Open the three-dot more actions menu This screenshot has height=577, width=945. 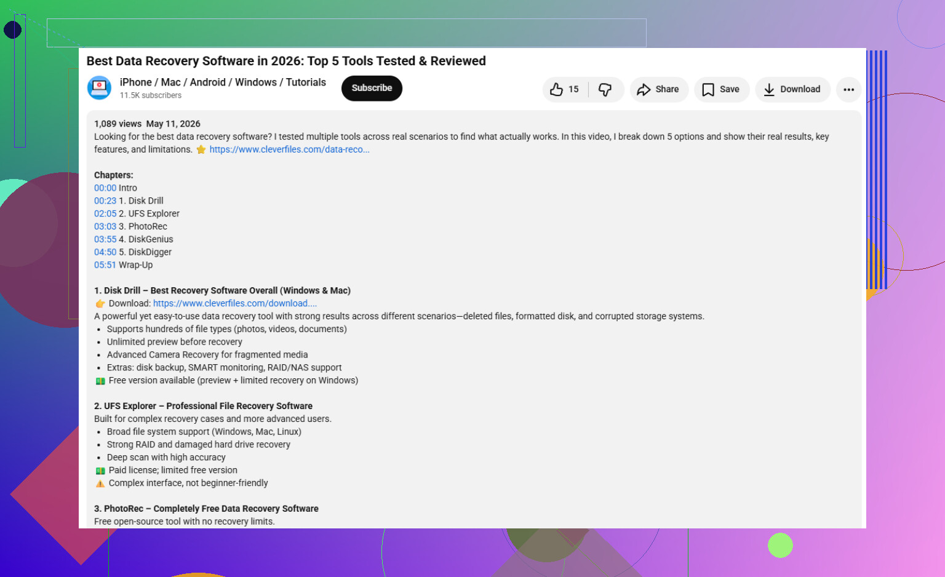(848, 89)
